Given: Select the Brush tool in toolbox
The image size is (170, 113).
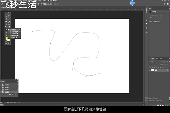Looking at the screenshot, I should click(x=9, y=22).
